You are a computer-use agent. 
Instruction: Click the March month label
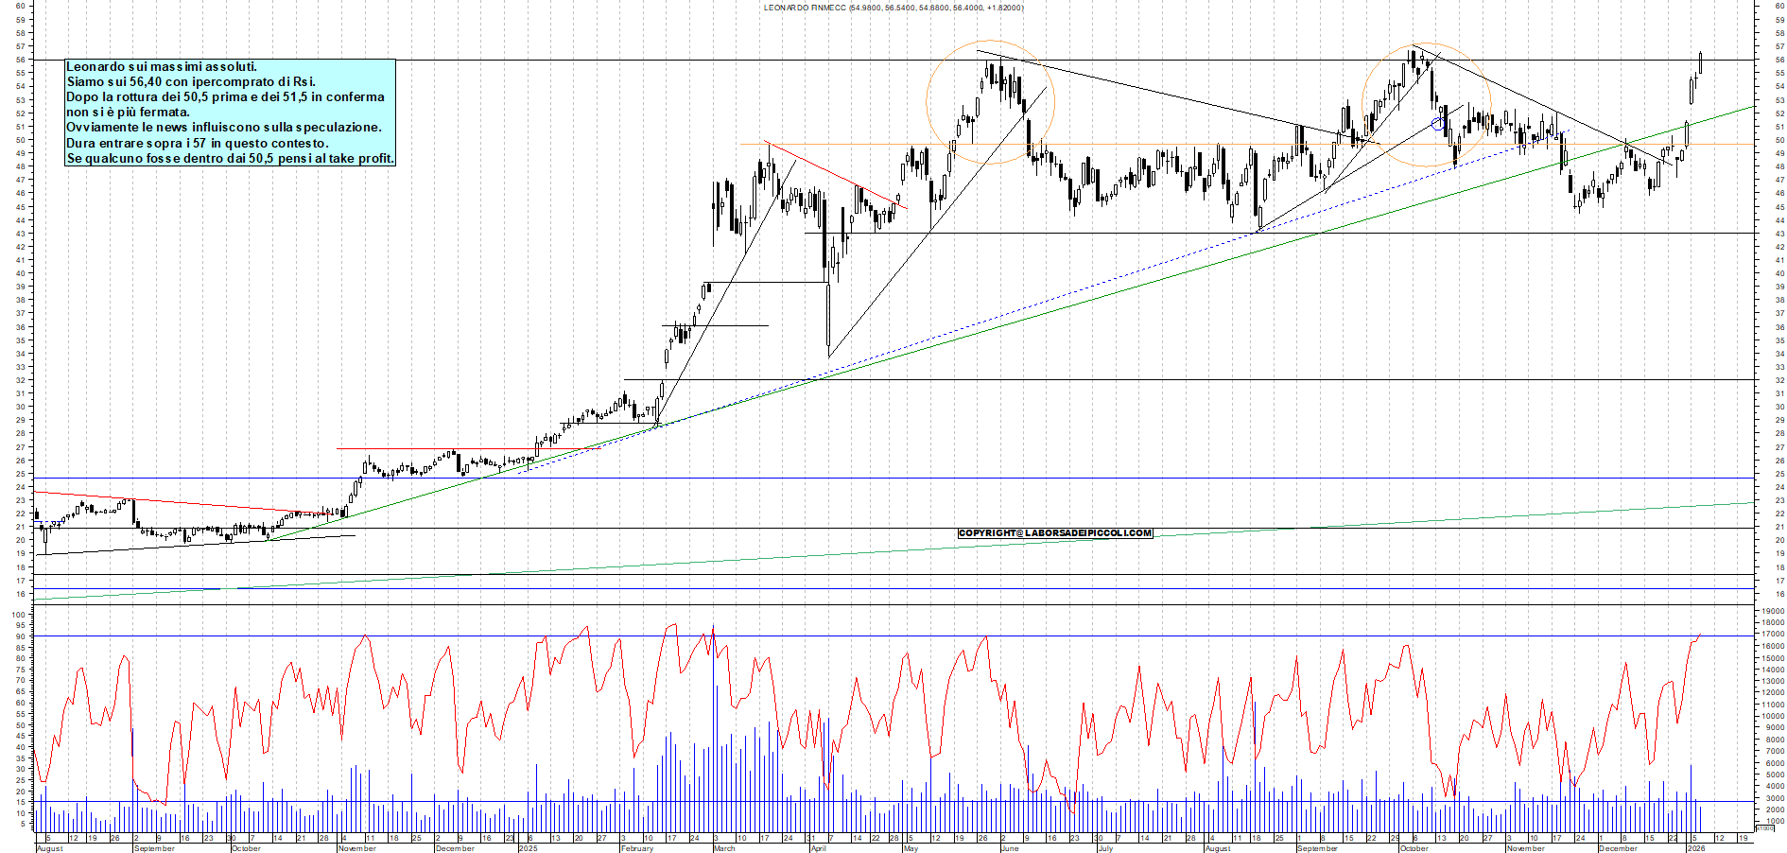[x=723, y=848]
